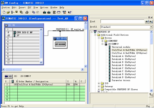Click into the Find input field
154x108 pixels.
[122, 21]
